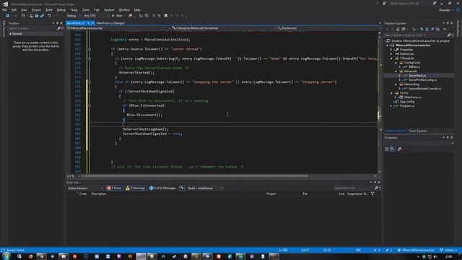
Task: Click the Windows Start button
Action: [x=6, y=256]
